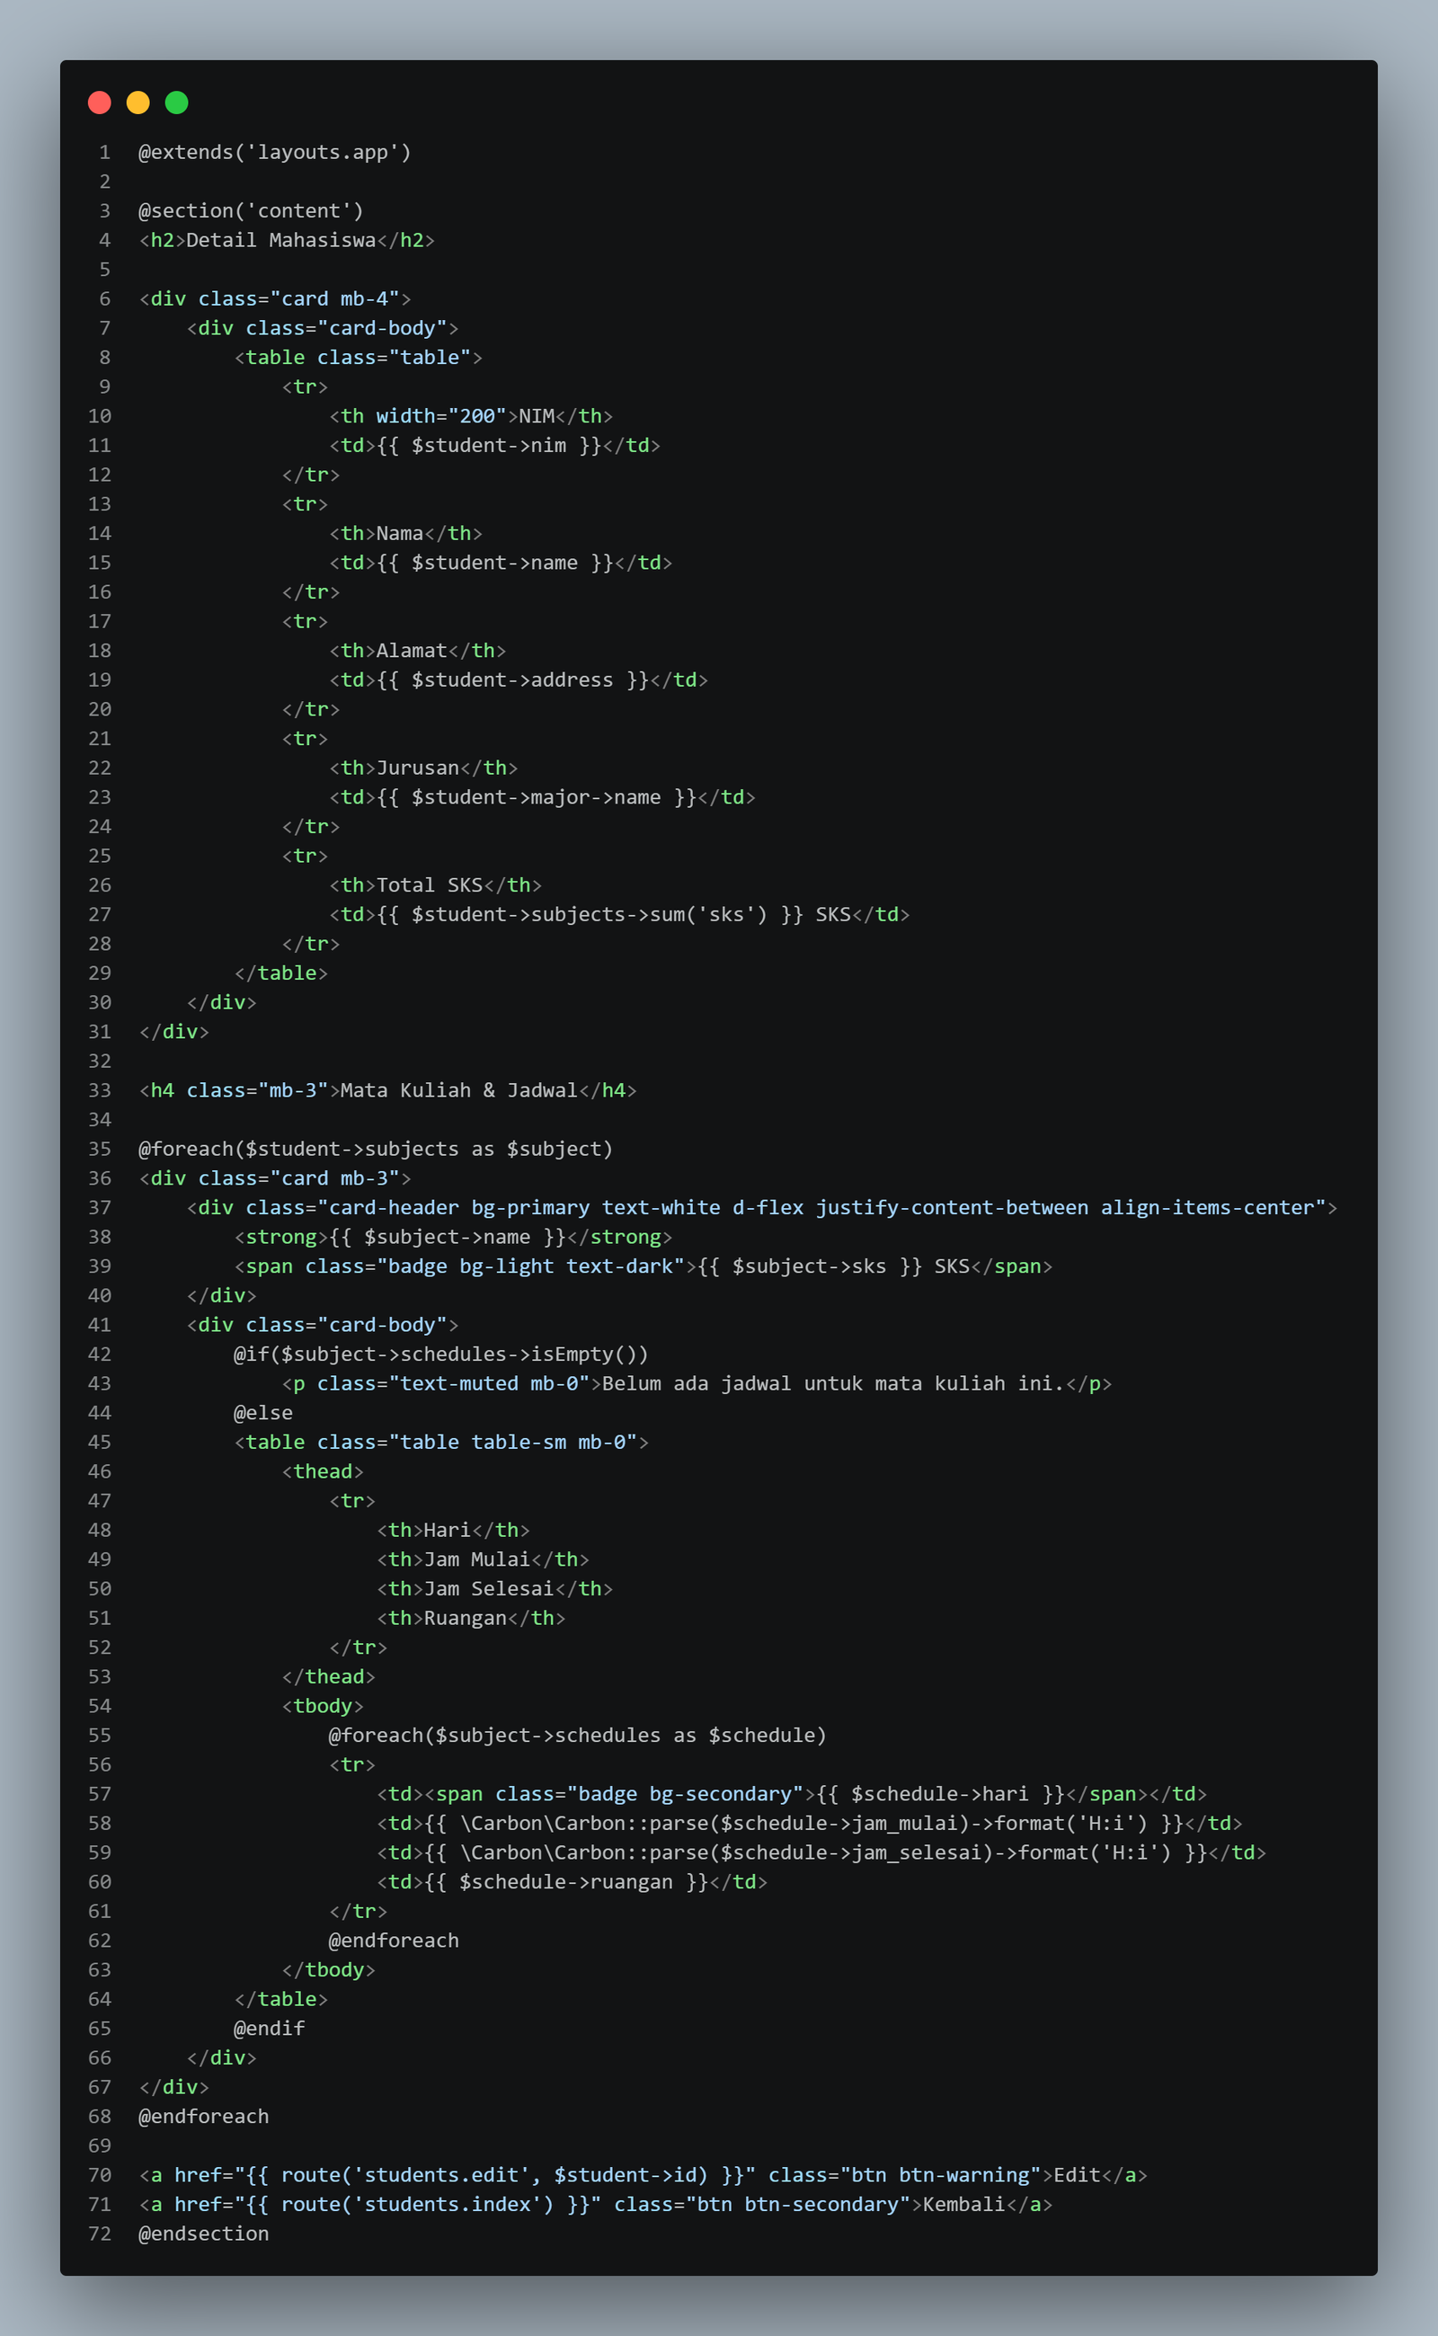Click the 'Mata Kuliah & Jadwal' heading
1438x2336 pixels.
click(458, 1090)
